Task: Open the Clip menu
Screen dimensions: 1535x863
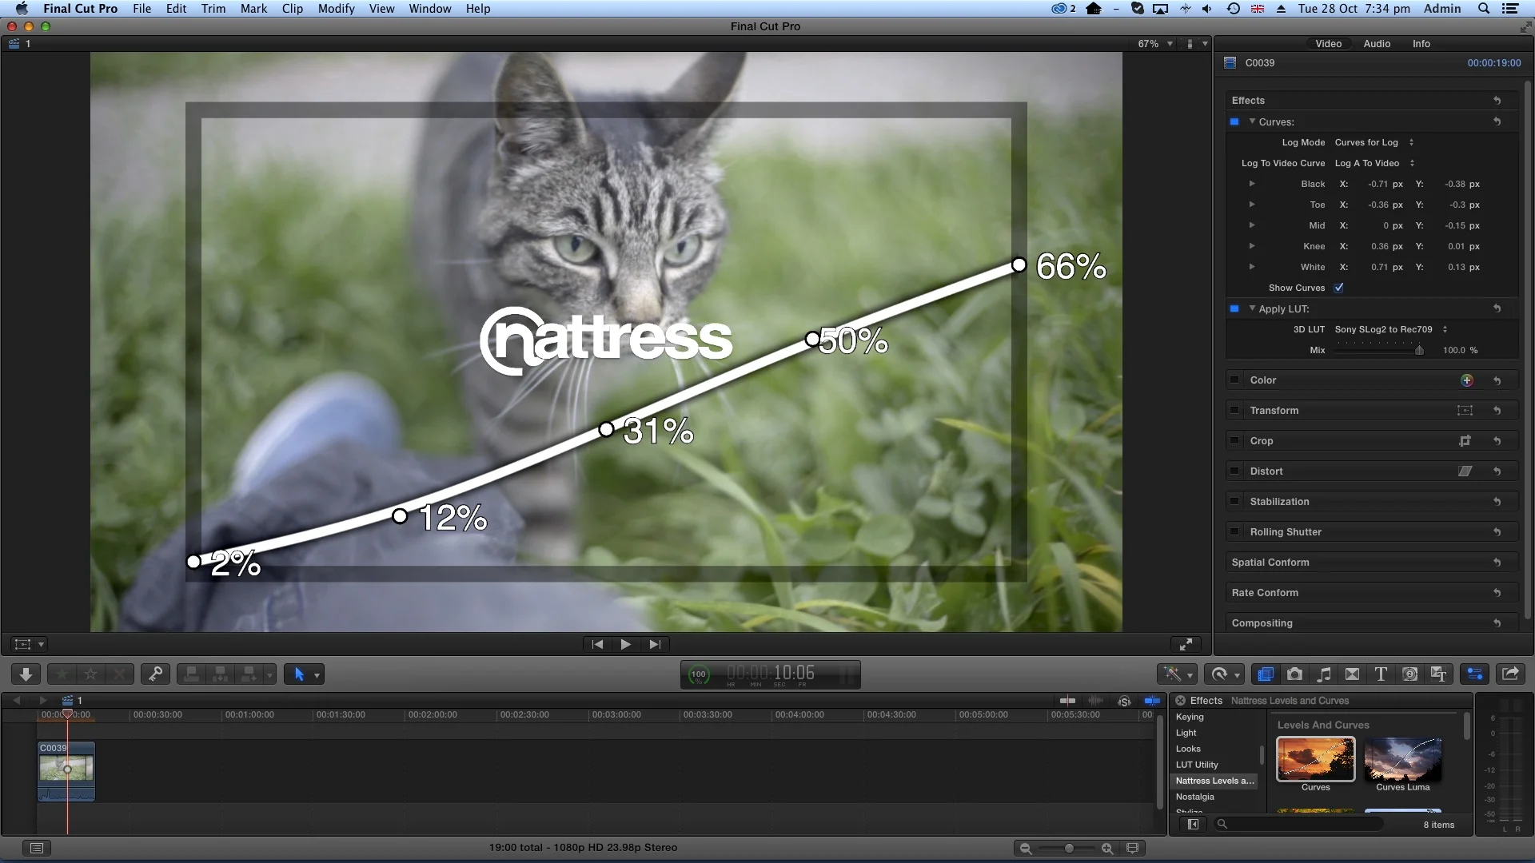Action: click(x=292, y=9)
